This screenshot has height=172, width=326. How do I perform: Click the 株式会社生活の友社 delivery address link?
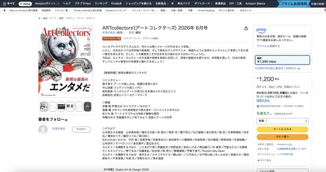[x=282, y=106]
